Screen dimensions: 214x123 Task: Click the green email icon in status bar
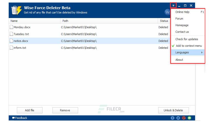coord(189,118)
